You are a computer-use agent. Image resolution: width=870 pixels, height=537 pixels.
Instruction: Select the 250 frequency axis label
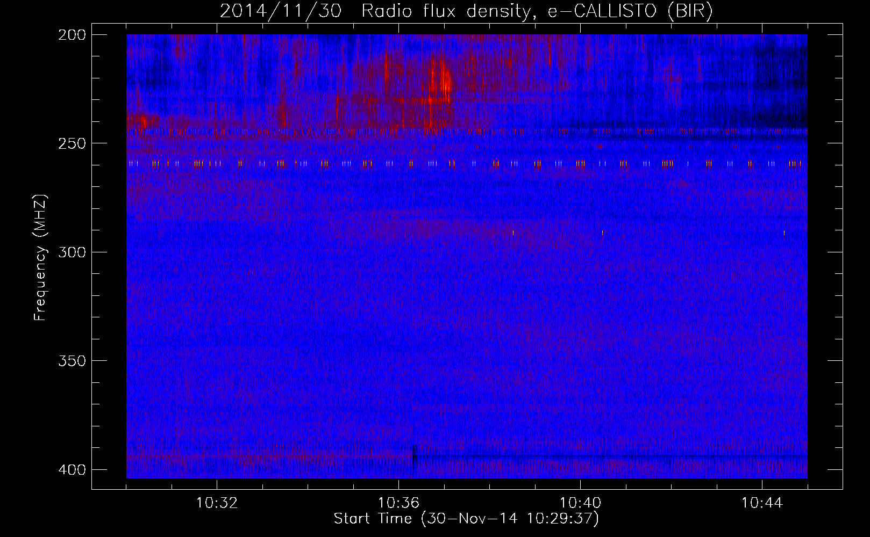click(72, 143)
